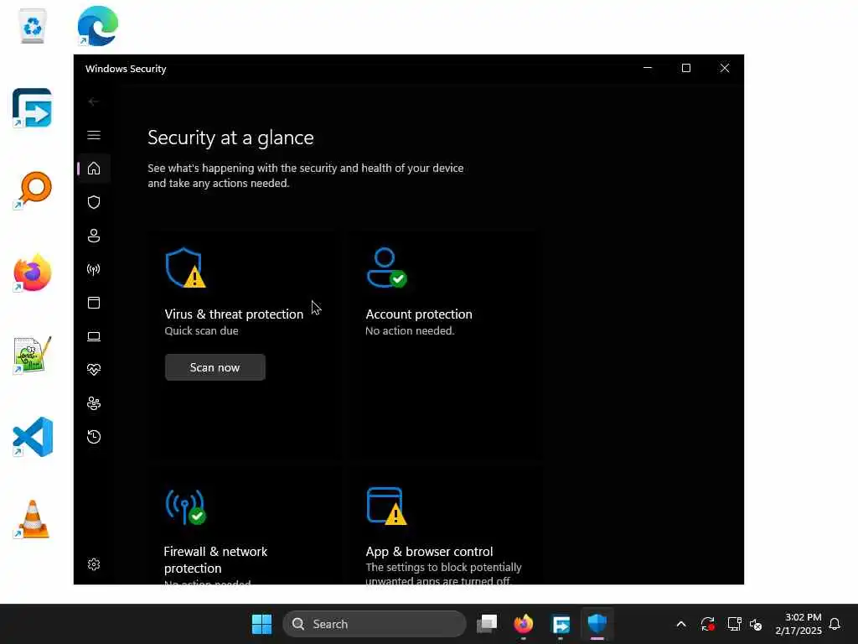Open the blue arrow app desktop shortcut
The width and height of the screenshot is (858, 644).
[x=32, y=108]
